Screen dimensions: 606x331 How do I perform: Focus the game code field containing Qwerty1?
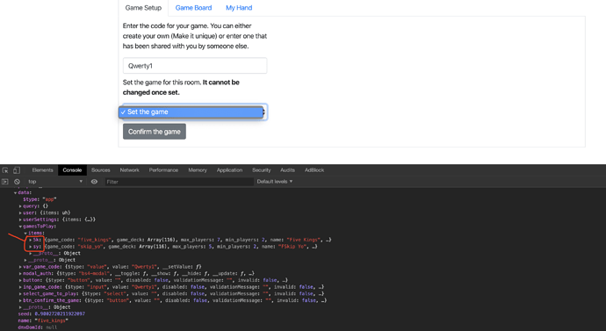coord(195,66)
